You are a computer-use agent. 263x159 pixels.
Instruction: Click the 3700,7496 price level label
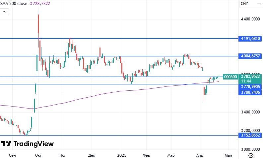coord(250,92)
